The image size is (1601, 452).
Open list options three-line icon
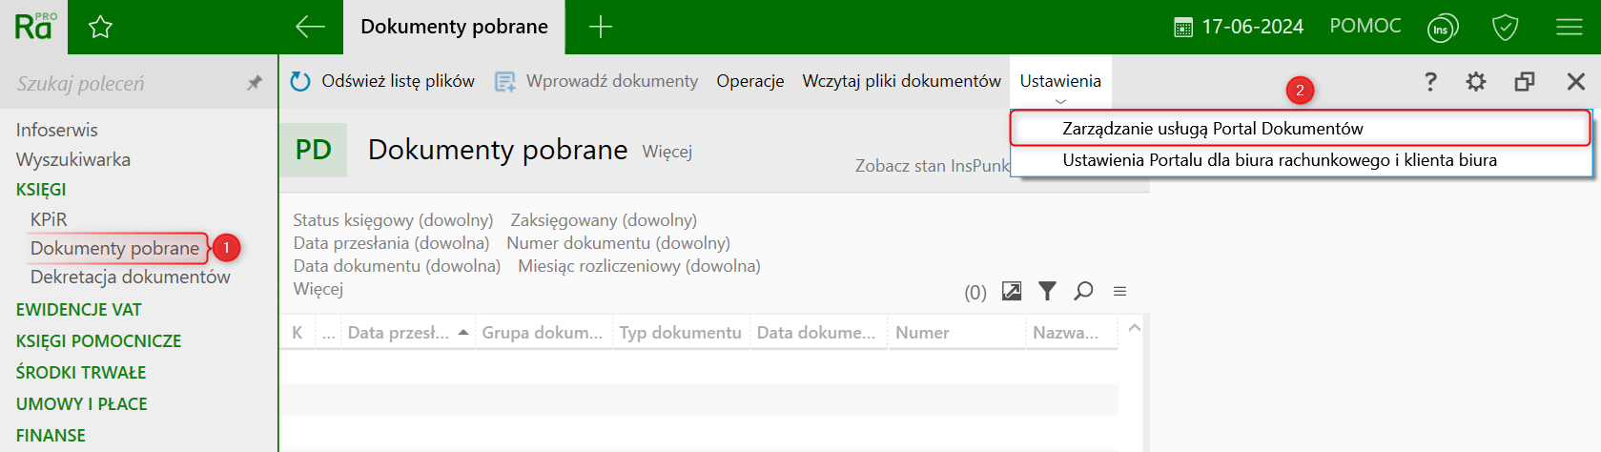1120,291
